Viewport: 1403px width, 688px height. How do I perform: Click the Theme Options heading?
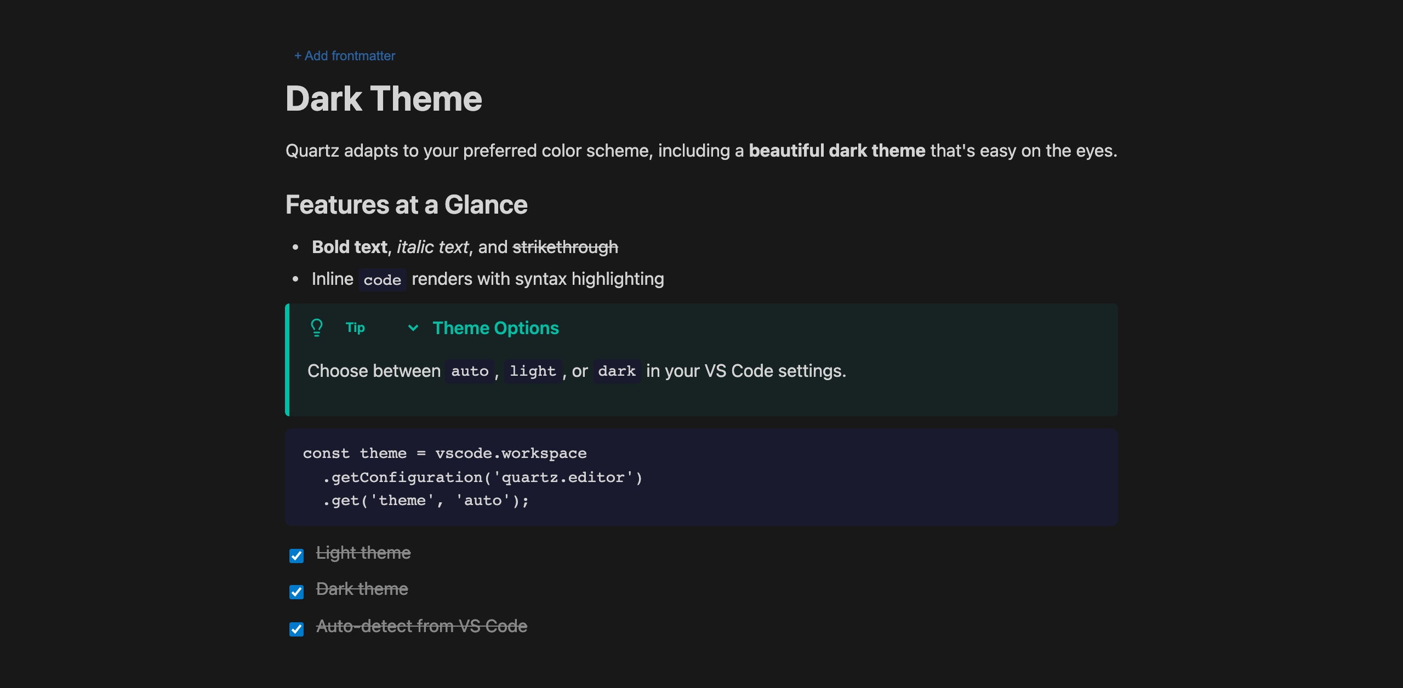coord(495,328)
